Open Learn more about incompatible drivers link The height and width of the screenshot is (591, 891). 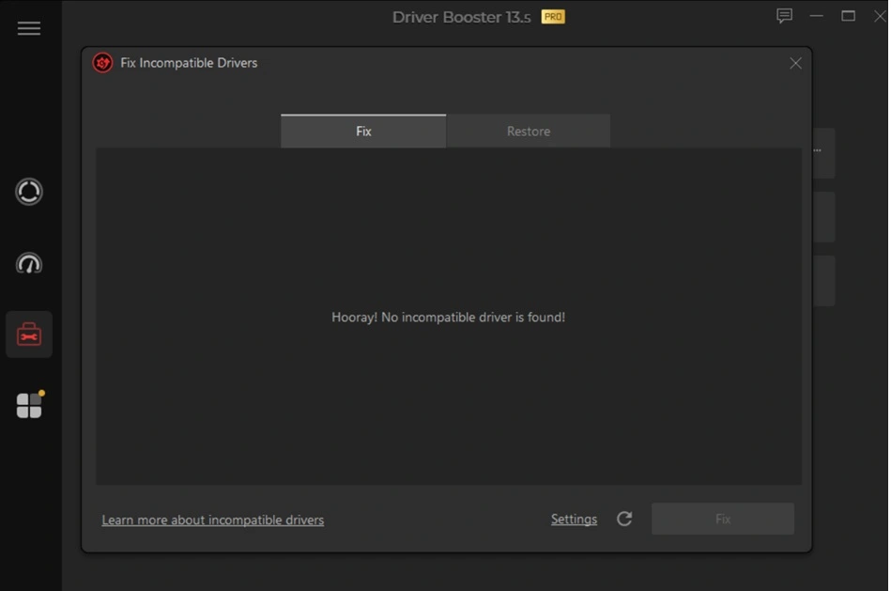tap(212, 520)
